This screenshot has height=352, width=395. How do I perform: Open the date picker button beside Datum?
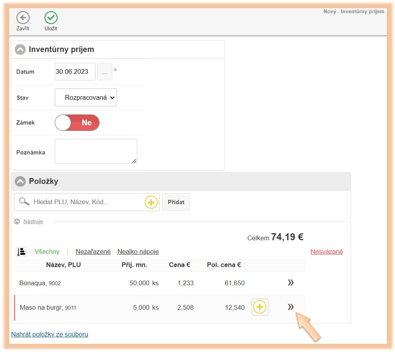tap(105, 72)
